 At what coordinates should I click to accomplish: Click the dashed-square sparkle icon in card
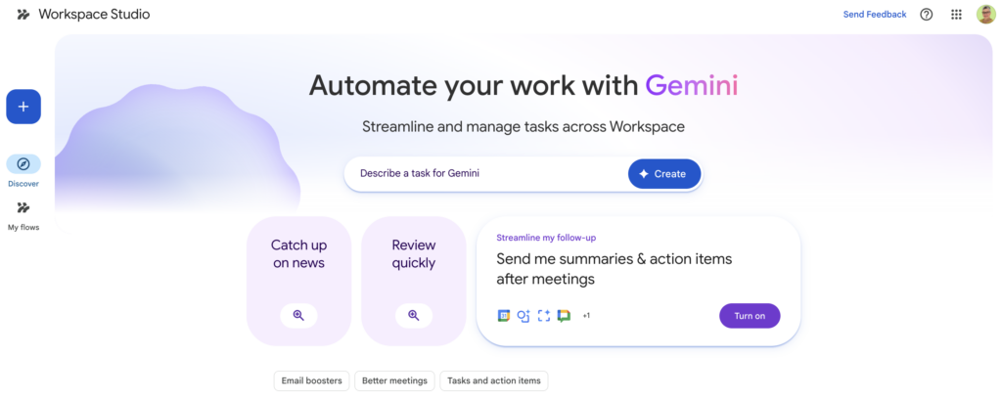(544, 316)
